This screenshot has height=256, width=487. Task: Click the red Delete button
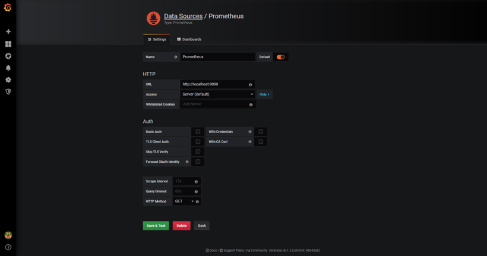[x=181, y=226]
